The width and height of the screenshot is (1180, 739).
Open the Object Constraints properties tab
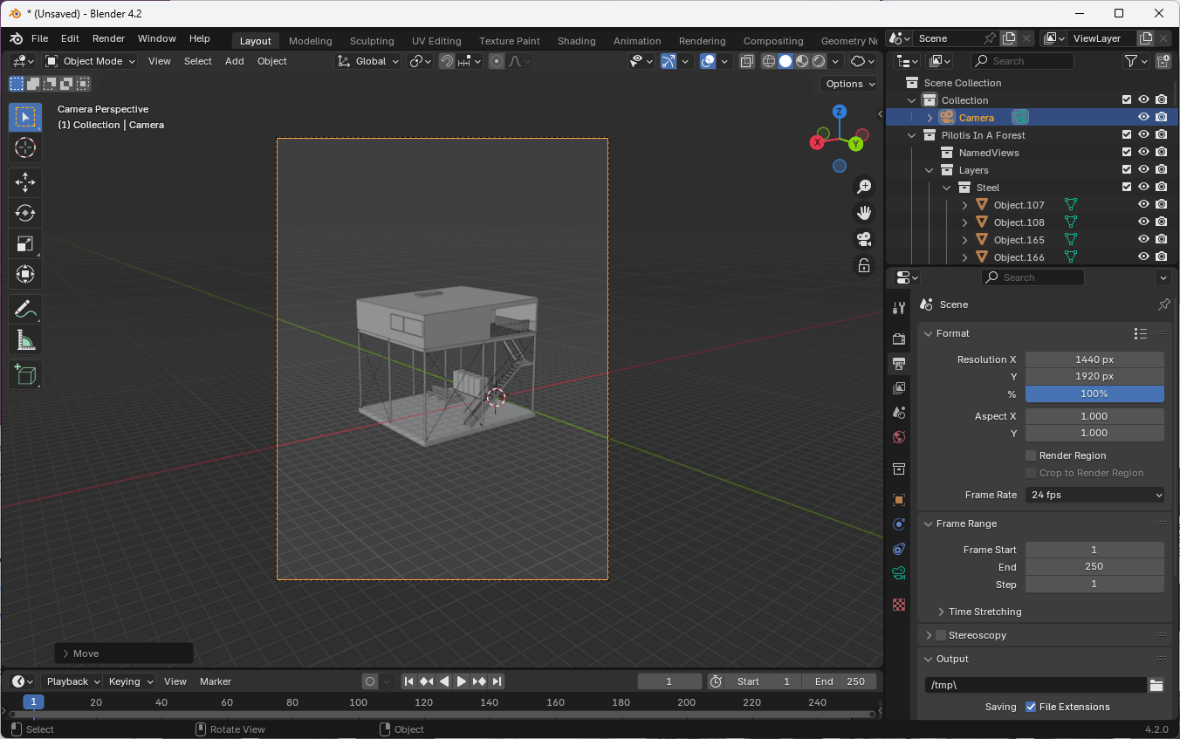tap(899, 549)
